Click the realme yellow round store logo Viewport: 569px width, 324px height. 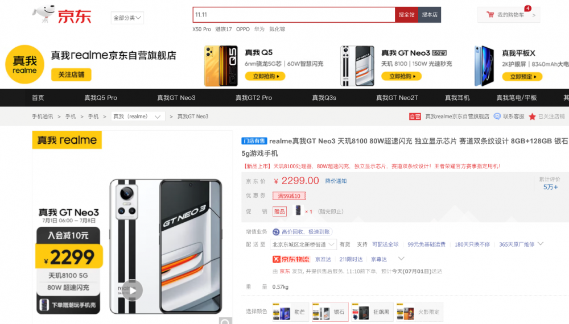tap(24, 64)
